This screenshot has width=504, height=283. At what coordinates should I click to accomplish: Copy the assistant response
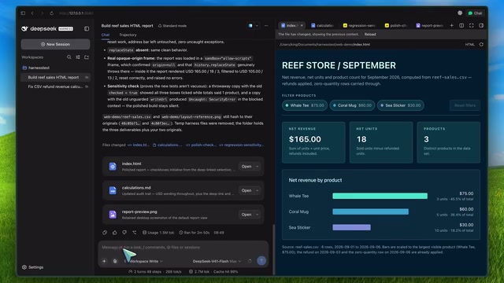pos(105,233)
